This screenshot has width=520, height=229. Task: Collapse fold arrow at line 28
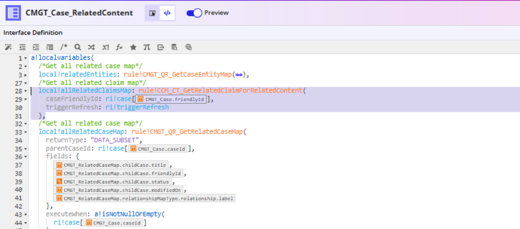[26, 91]
